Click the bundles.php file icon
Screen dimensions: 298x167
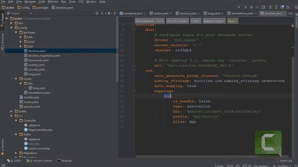tap(21, 97)
